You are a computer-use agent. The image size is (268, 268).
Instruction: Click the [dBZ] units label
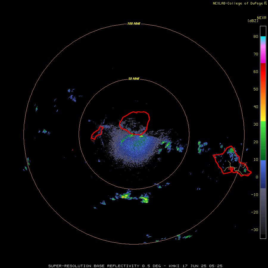(x=253, y=21)
